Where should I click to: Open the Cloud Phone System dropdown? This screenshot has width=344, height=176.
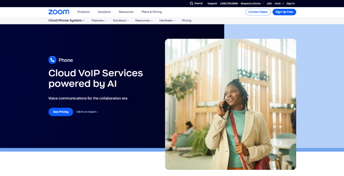(66, 20)
